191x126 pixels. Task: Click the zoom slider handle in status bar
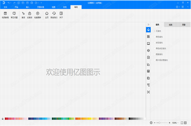[159, 123]
